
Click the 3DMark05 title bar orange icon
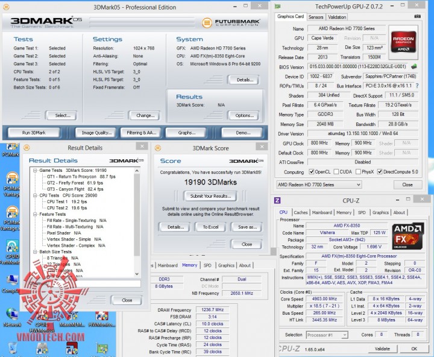[x=6, y=7]
